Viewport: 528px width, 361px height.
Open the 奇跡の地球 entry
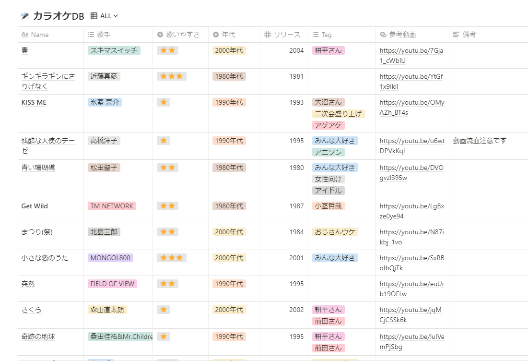(x=38, y=337)
